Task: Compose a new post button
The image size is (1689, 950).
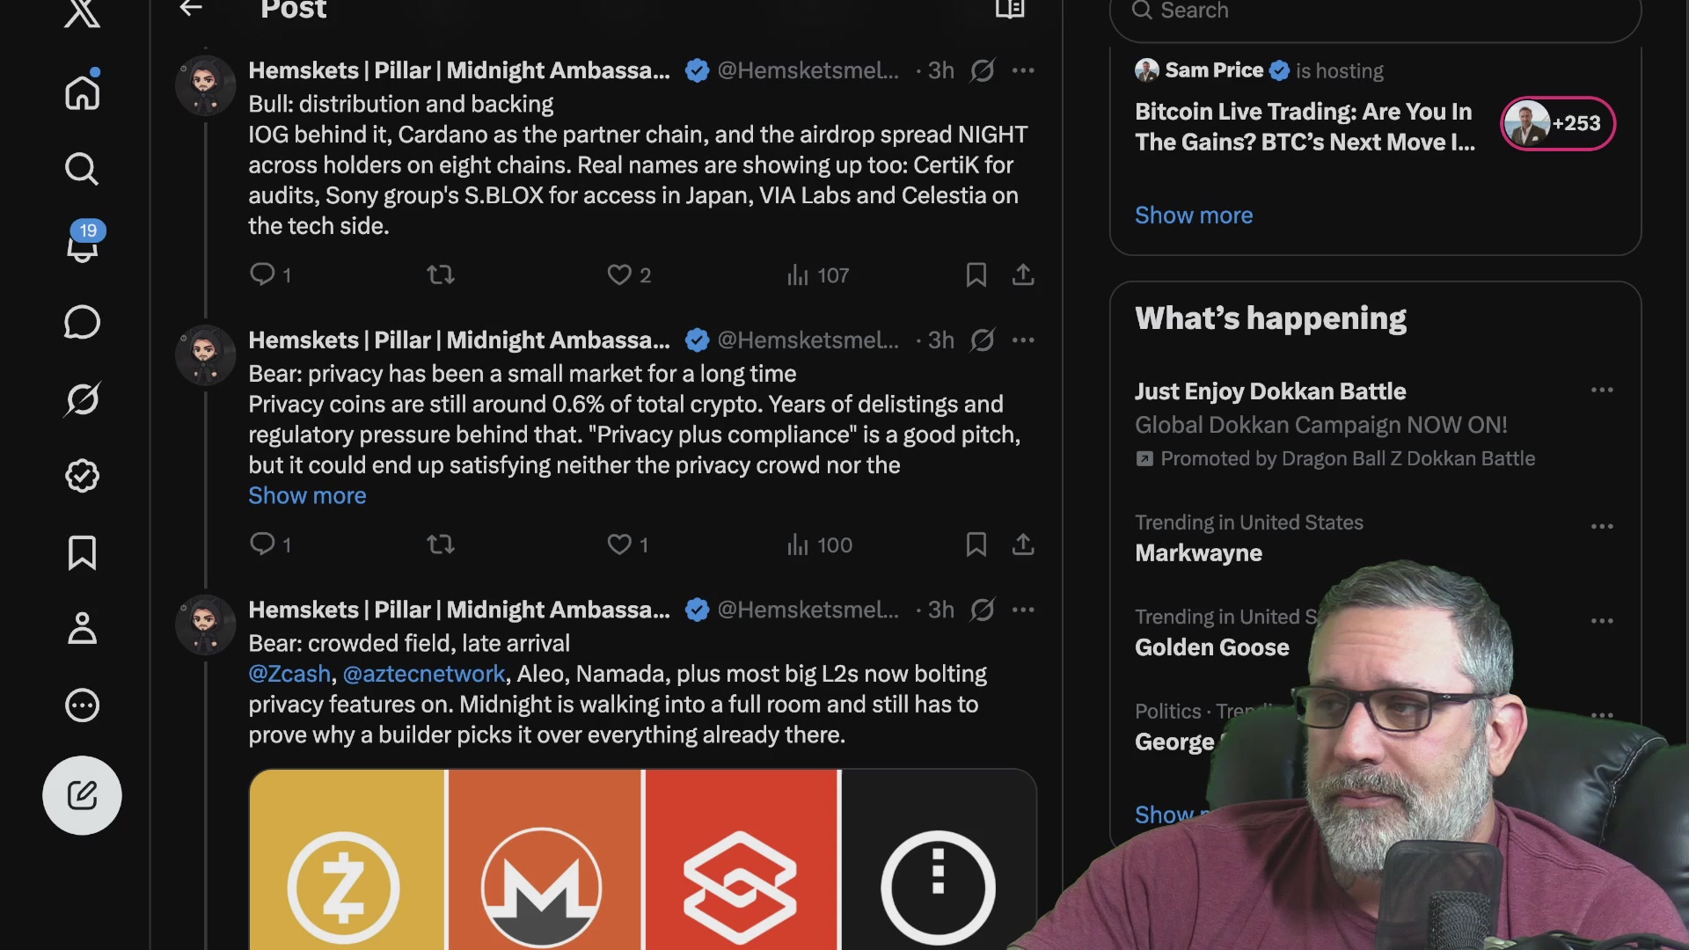Action: coord(82,795)
